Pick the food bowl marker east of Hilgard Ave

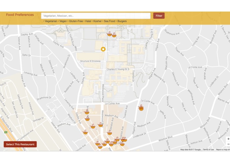pyautogui.click(x=141, y=108)
